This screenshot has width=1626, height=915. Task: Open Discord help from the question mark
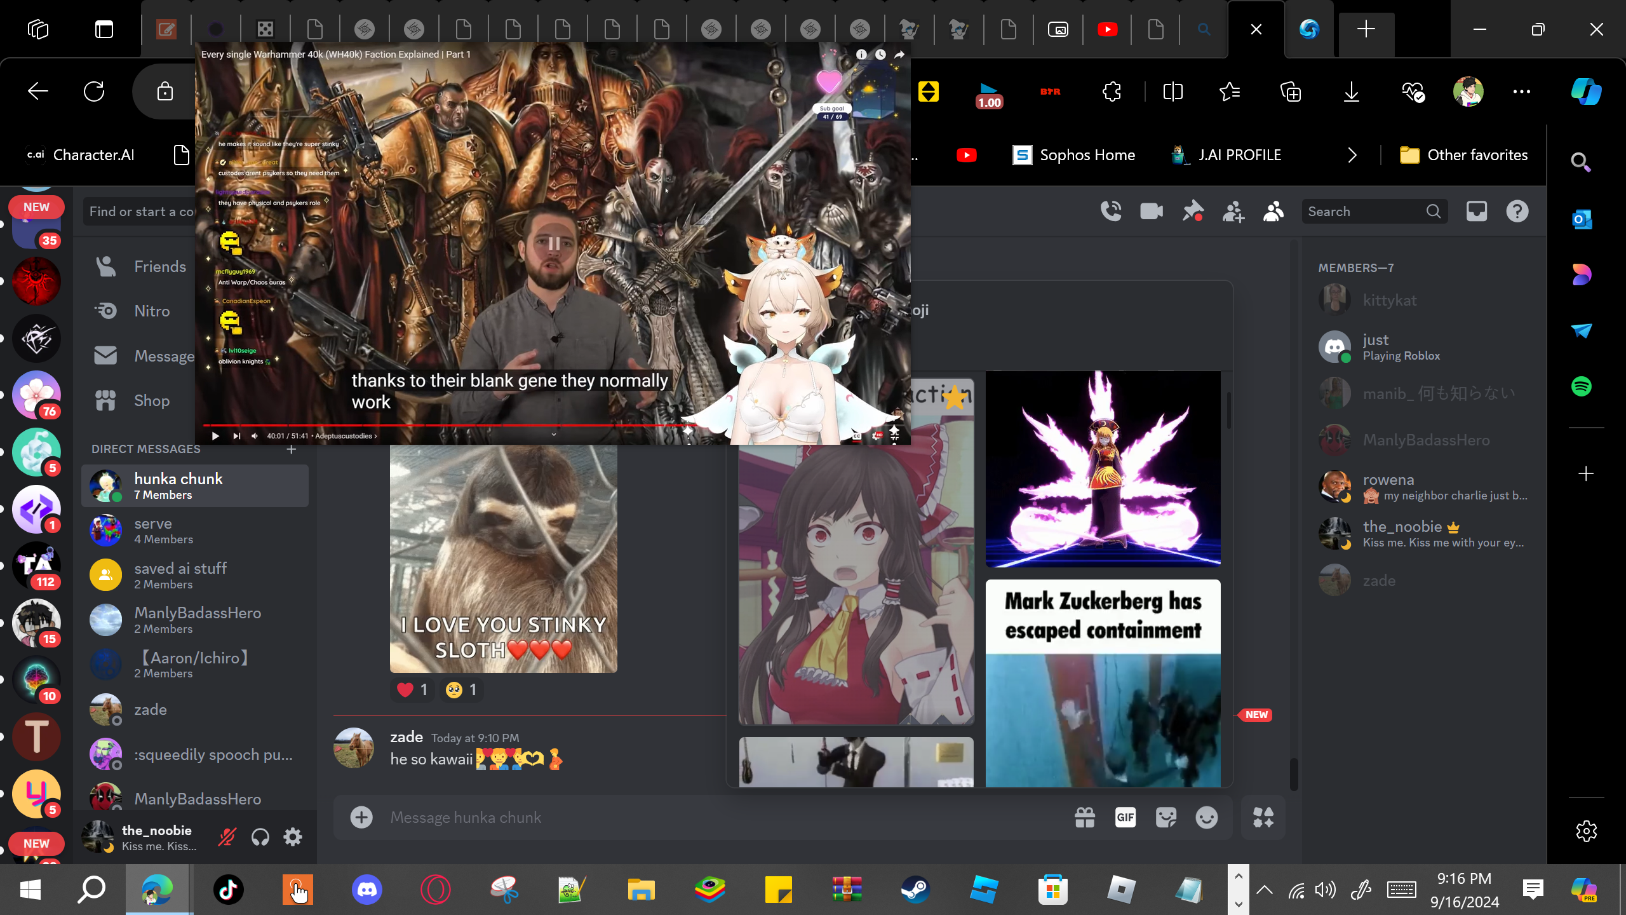(x=1517, y=212)
